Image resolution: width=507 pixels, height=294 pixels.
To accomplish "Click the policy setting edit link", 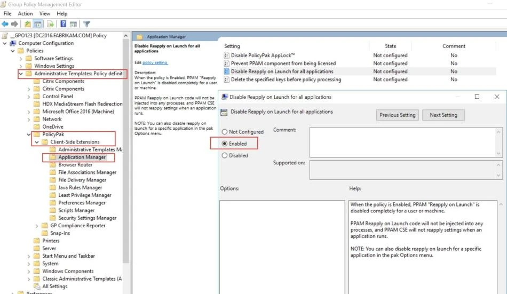I will click(155, 62).
